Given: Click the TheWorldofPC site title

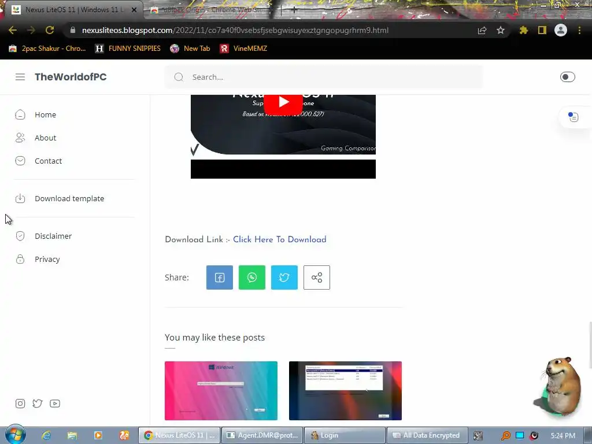Looking at the screenshot, I should click(71, 77).
